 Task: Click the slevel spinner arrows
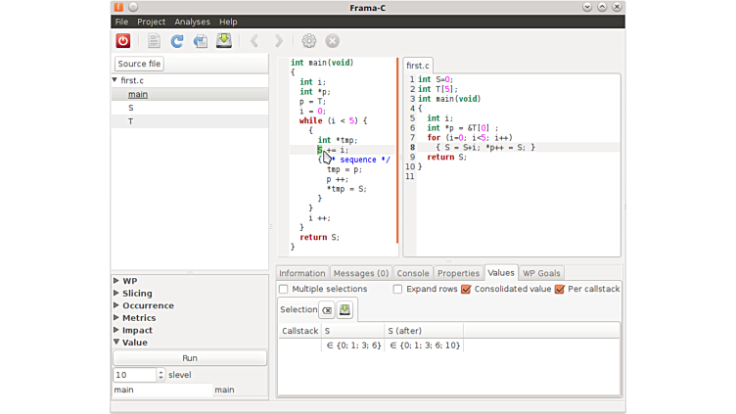pos(161,375)
